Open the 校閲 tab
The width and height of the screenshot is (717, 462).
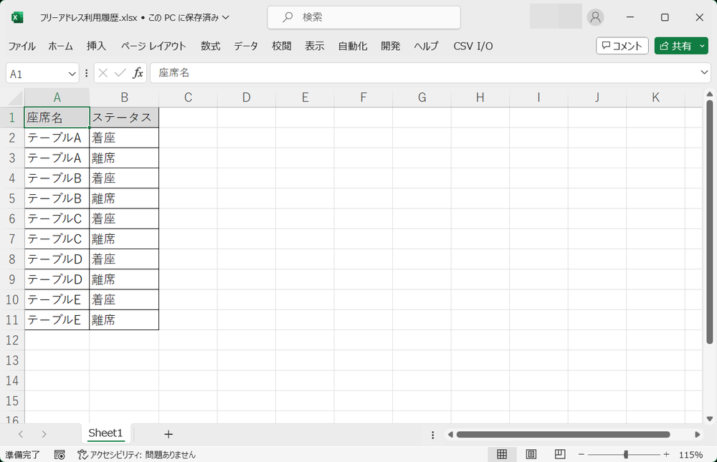pyautogui.click(x=281, y=46)
